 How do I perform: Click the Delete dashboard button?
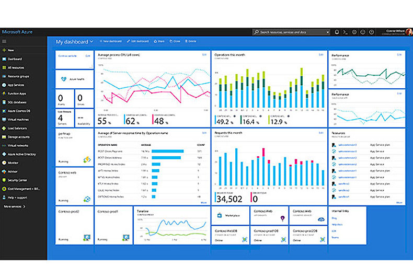click(191, 41)
